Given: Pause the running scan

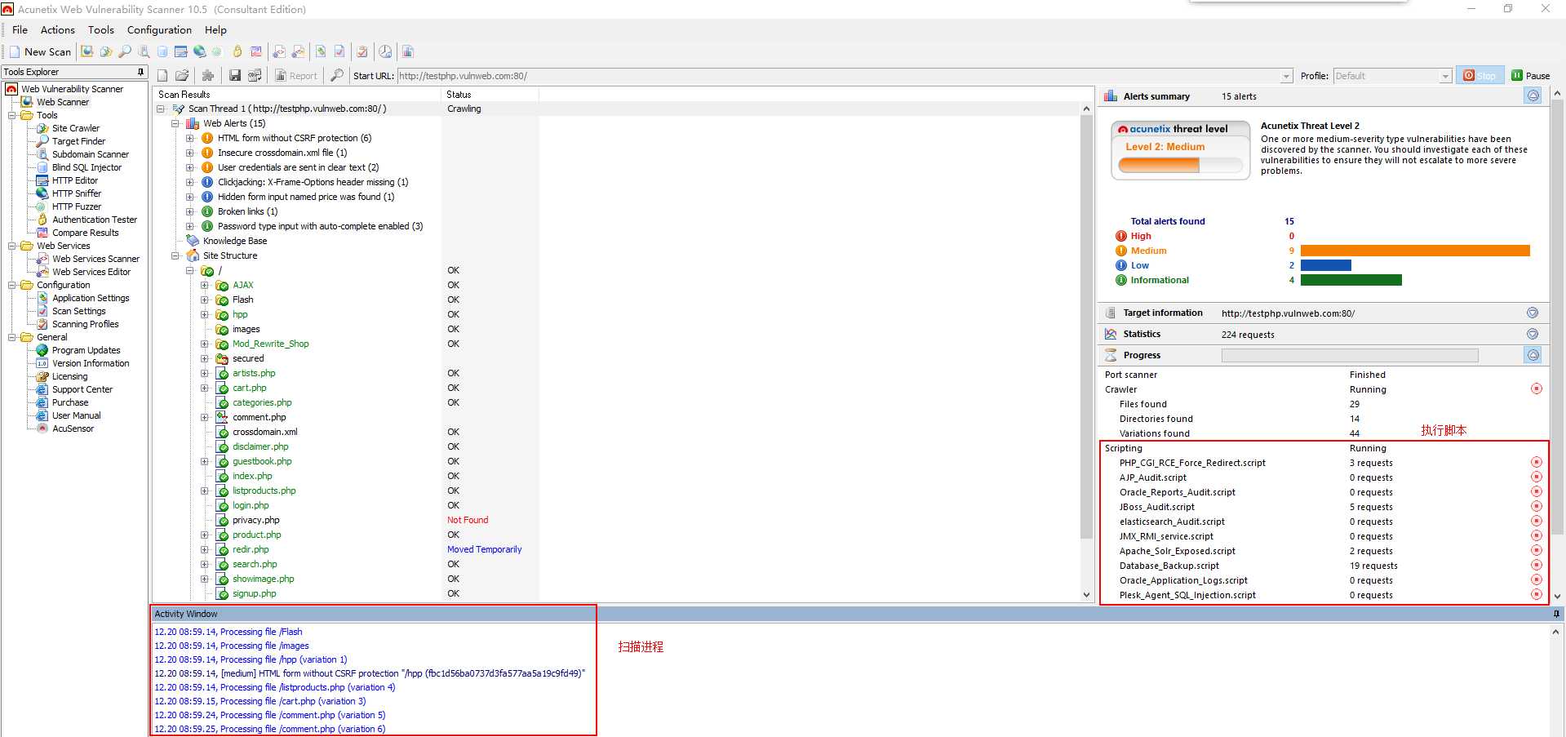Looking at the screenshot, I should click(1531, 76).
